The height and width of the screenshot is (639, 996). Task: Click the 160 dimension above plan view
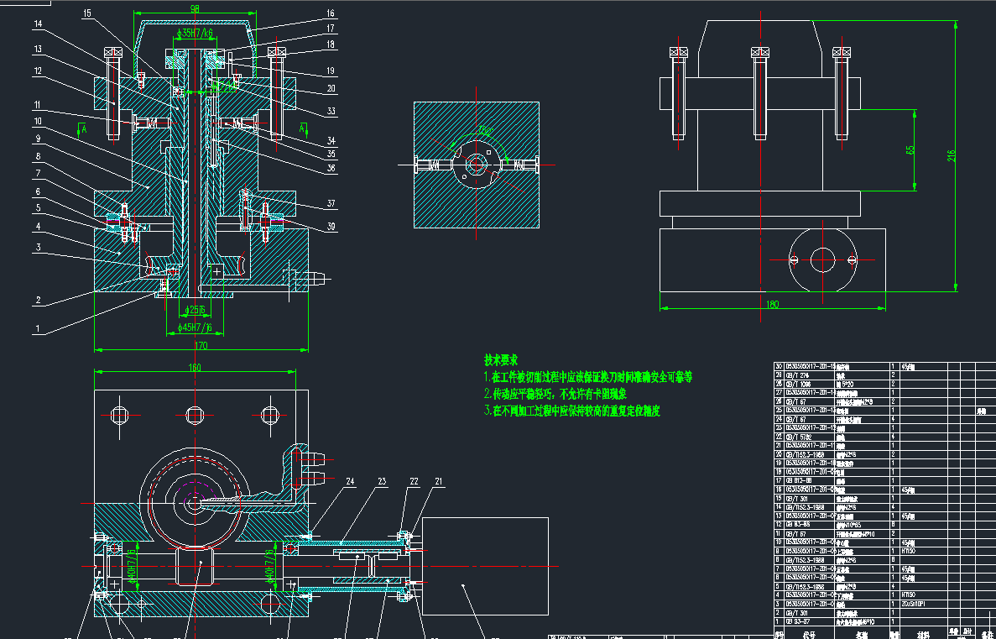tap(195, 368)
